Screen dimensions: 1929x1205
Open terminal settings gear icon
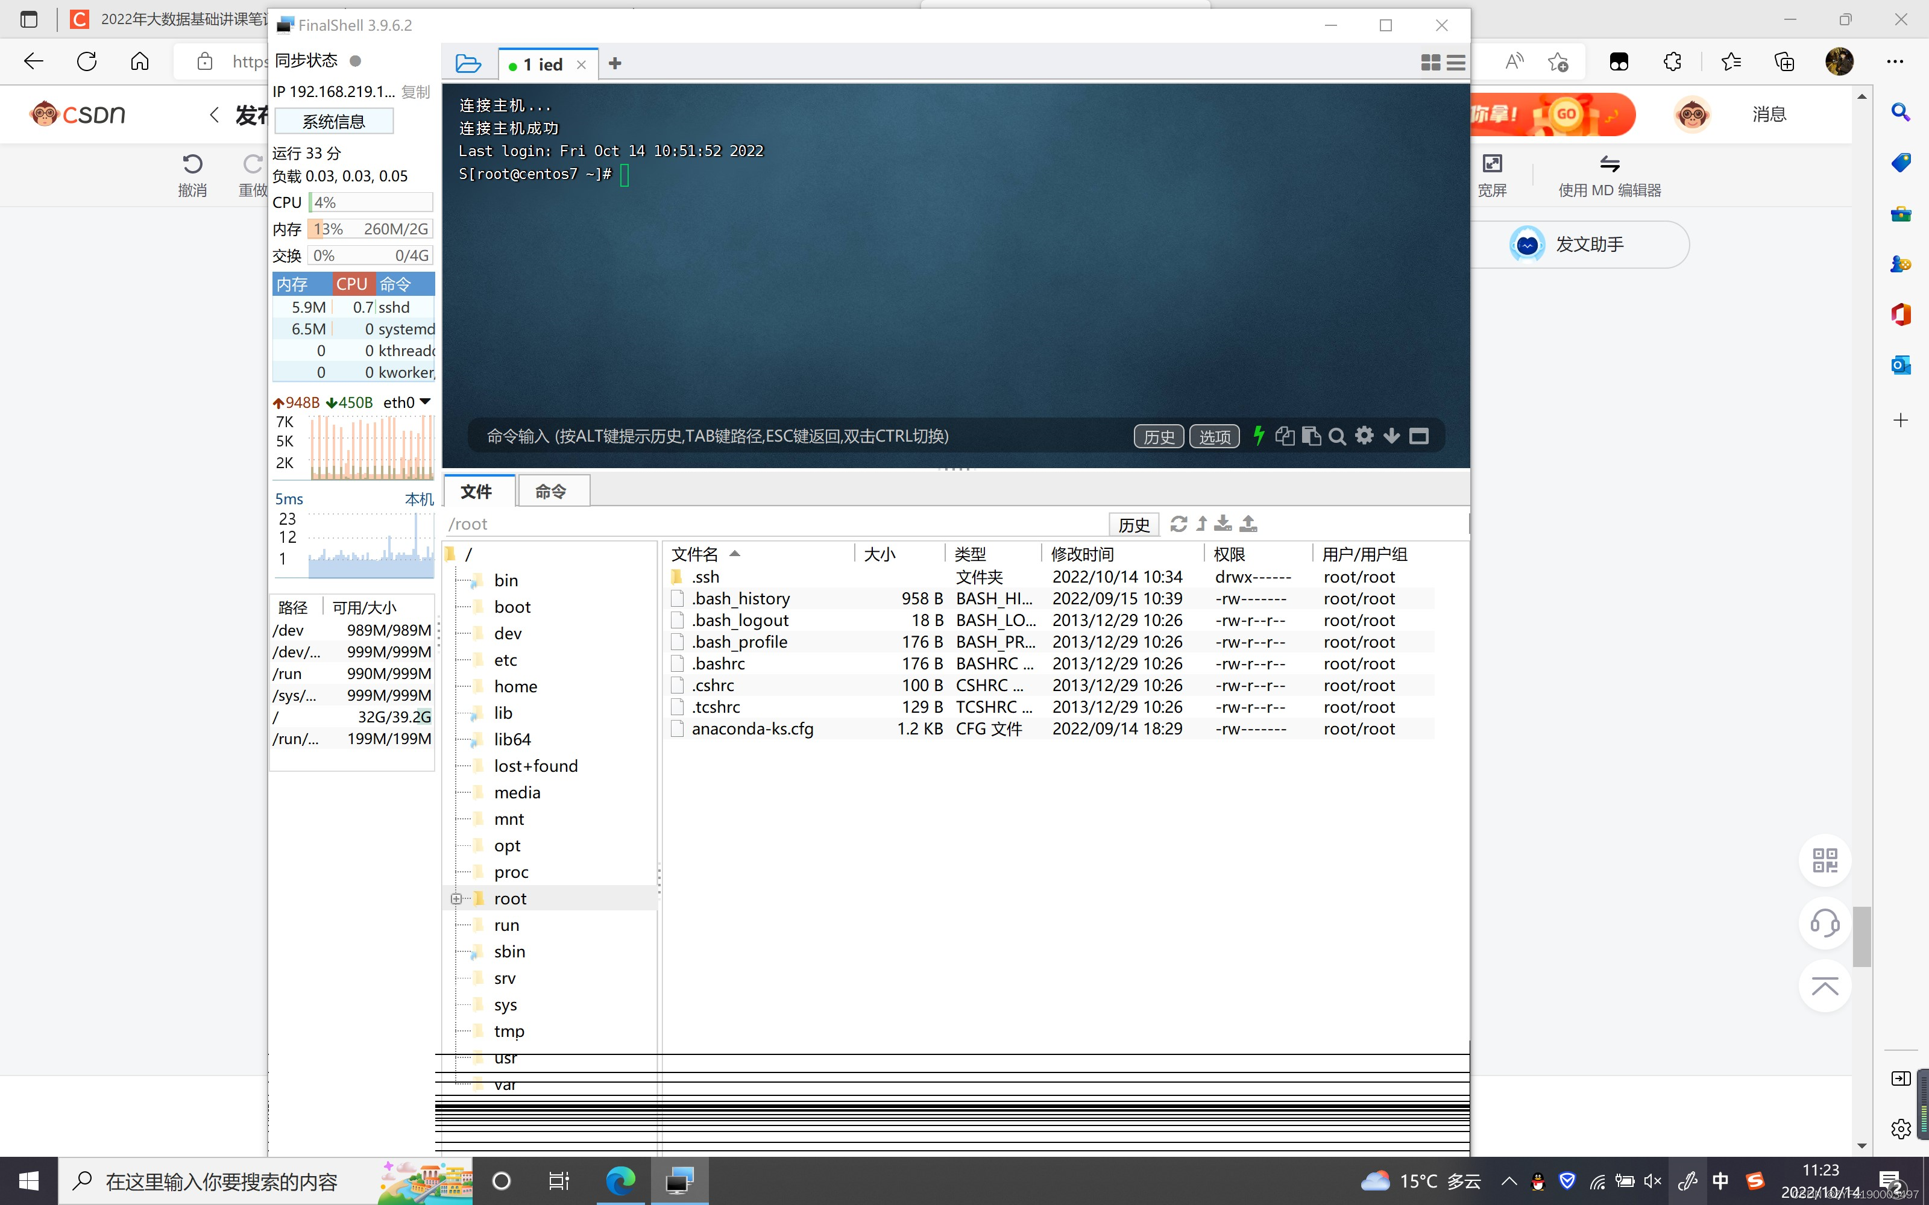pyautogui.click(x=1365, y=436)
